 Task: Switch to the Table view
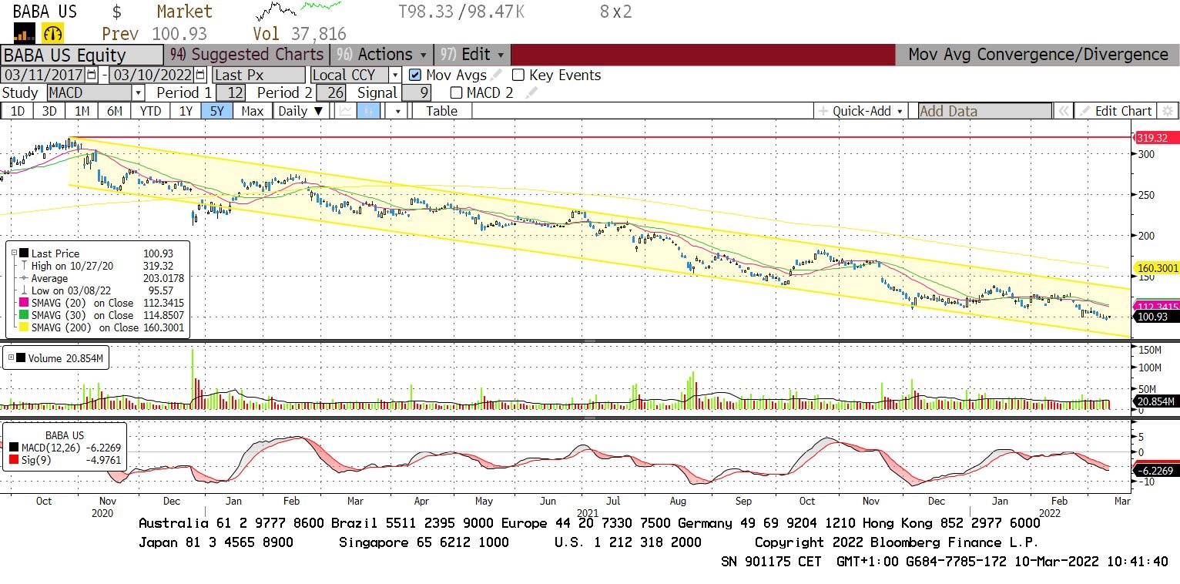(x=441, y=111)
